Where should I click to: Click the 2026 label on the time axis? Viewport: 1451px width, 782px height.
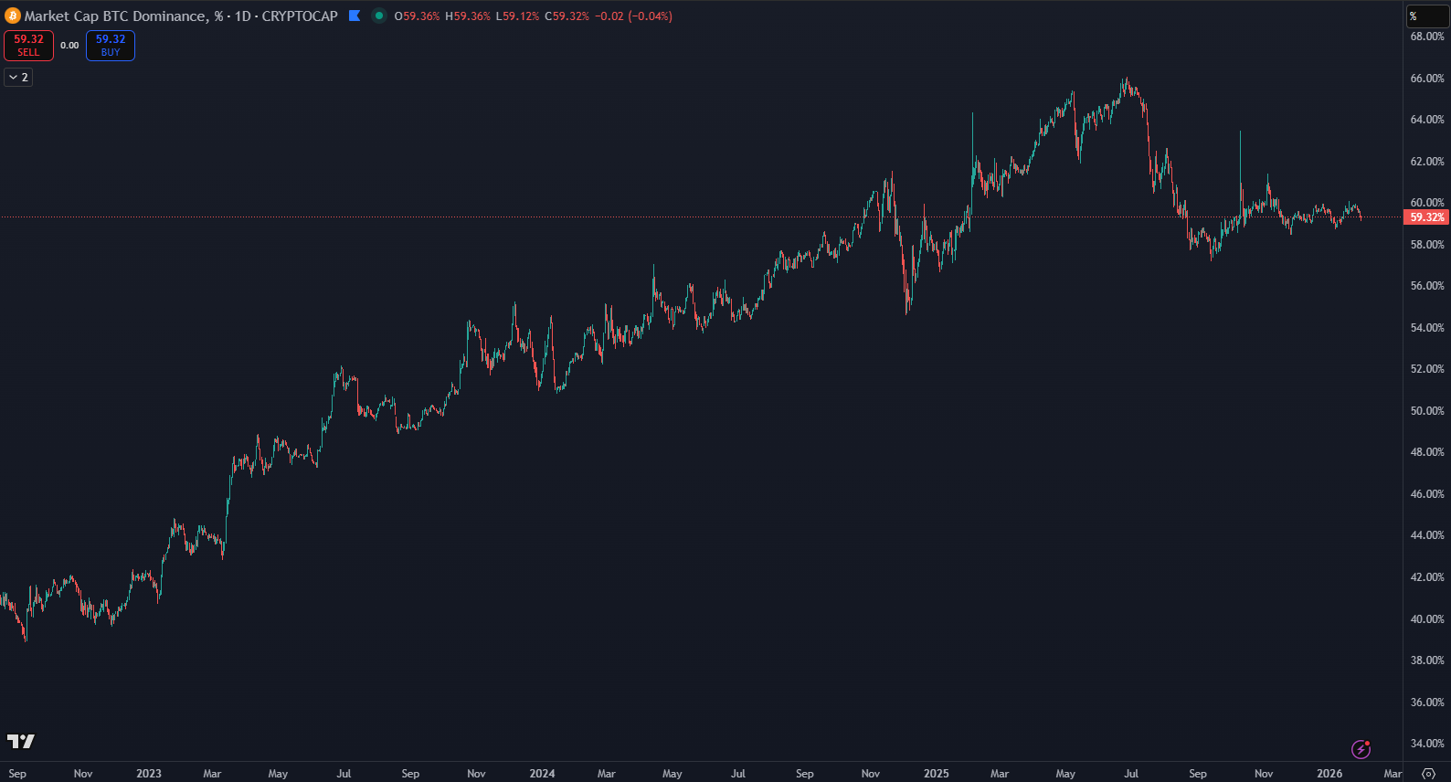point(1329,774)
